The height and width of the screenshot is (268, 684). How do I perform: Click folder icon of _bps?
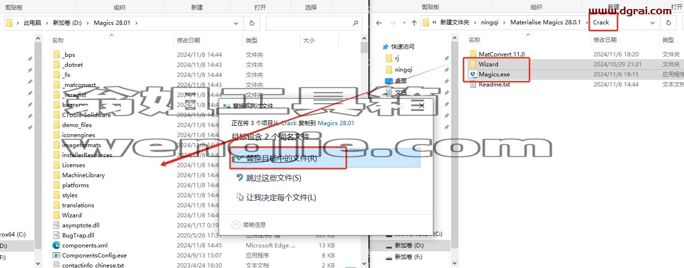pos(56,54)
